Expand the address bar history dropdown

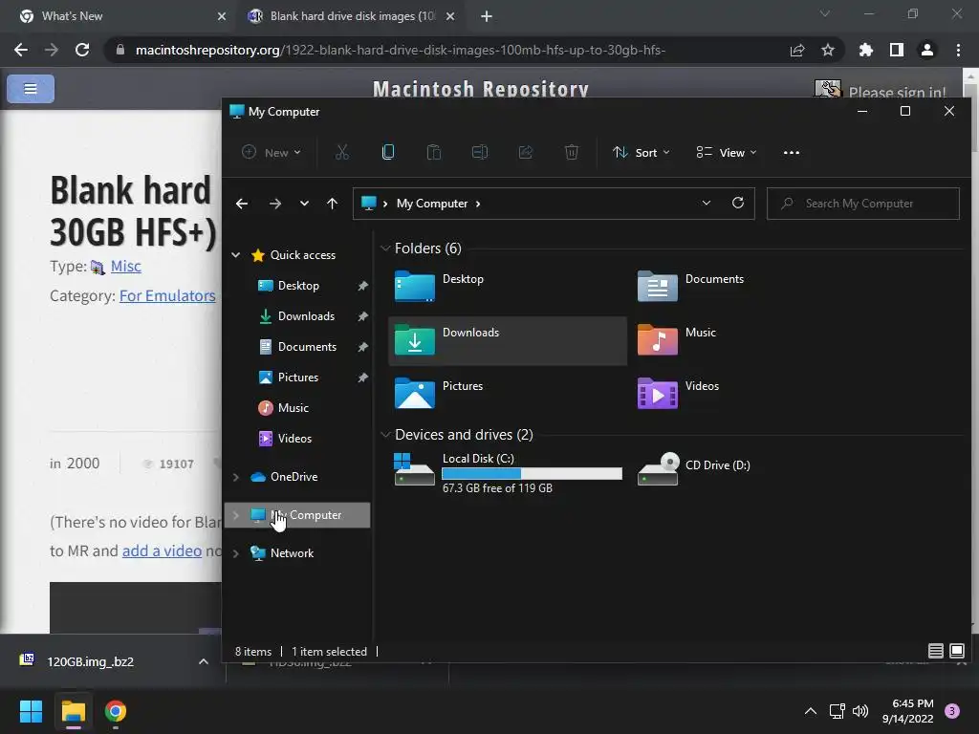pos(707,203)
